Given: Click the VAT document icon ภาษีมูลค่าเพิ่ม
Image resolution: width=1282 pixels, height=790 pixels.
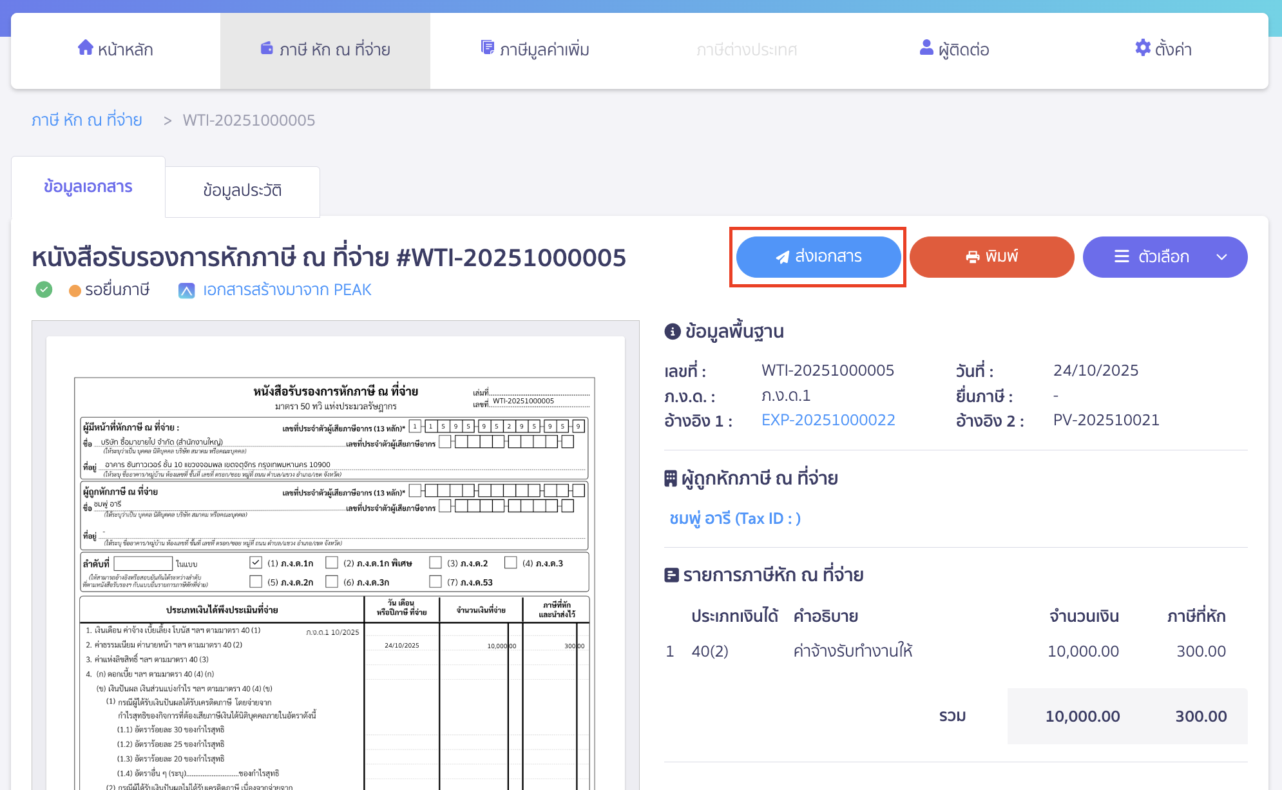Looking at the screenshot, I should [487, 48].
